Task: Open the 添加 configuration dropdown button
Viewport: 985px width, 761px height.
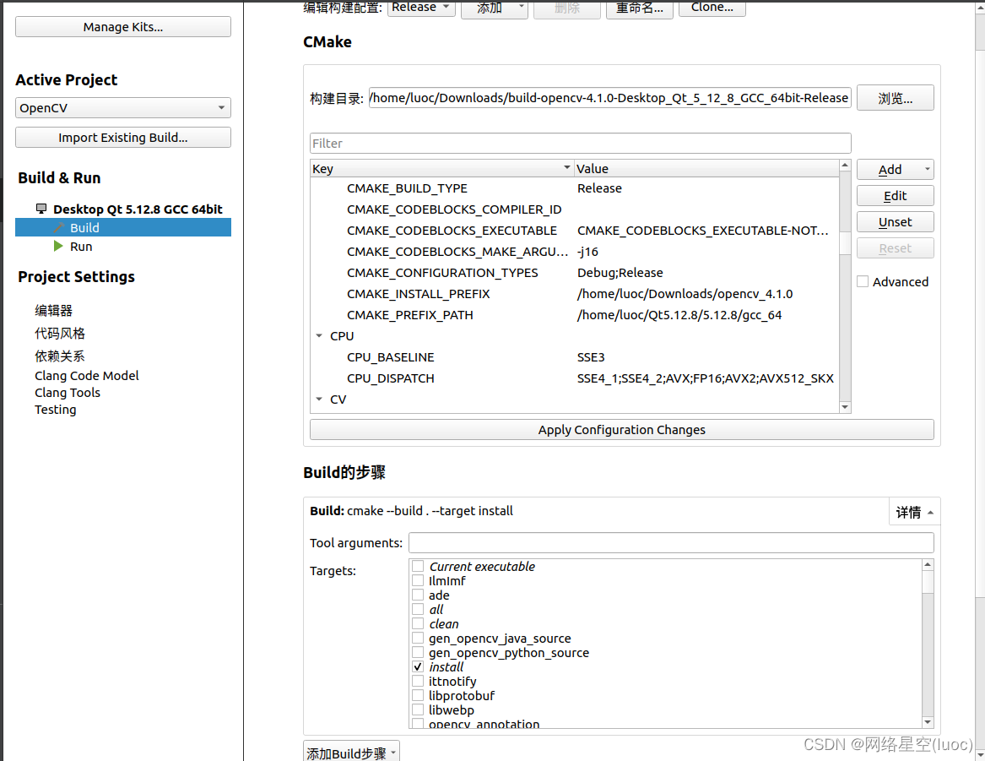Action: [495, 8]
